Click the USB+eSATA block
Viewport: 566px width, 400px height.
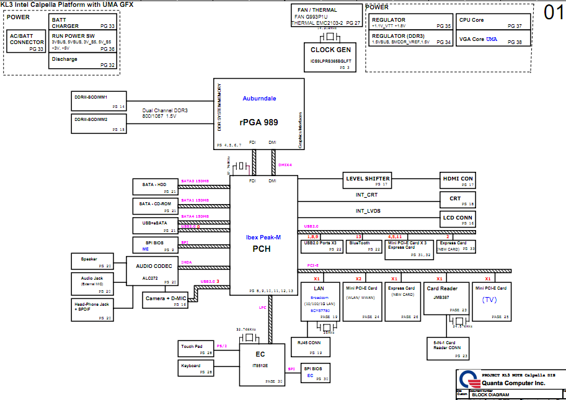click(x=156, y=226)
